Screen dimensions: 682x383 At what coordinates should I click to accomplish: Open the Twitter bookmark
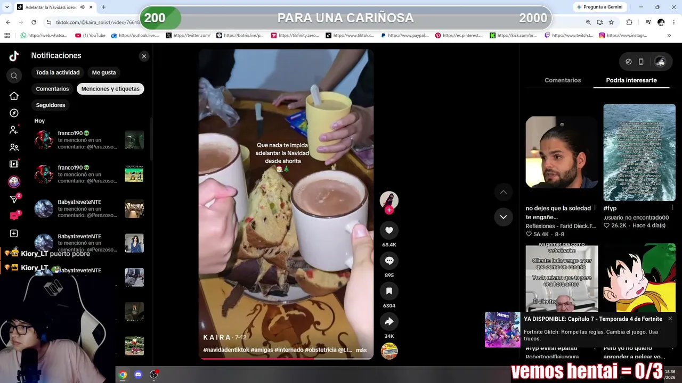click(x=188, y=36)
